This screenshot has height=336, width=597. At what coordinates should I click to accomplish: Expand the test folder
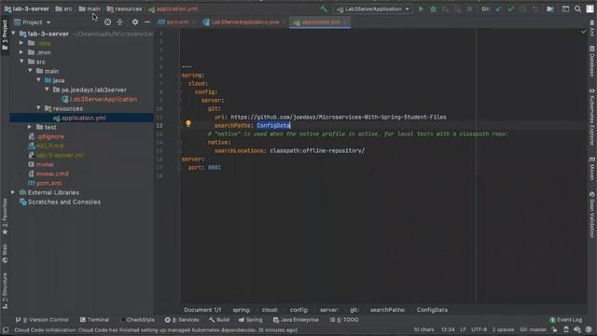point(30,127)
